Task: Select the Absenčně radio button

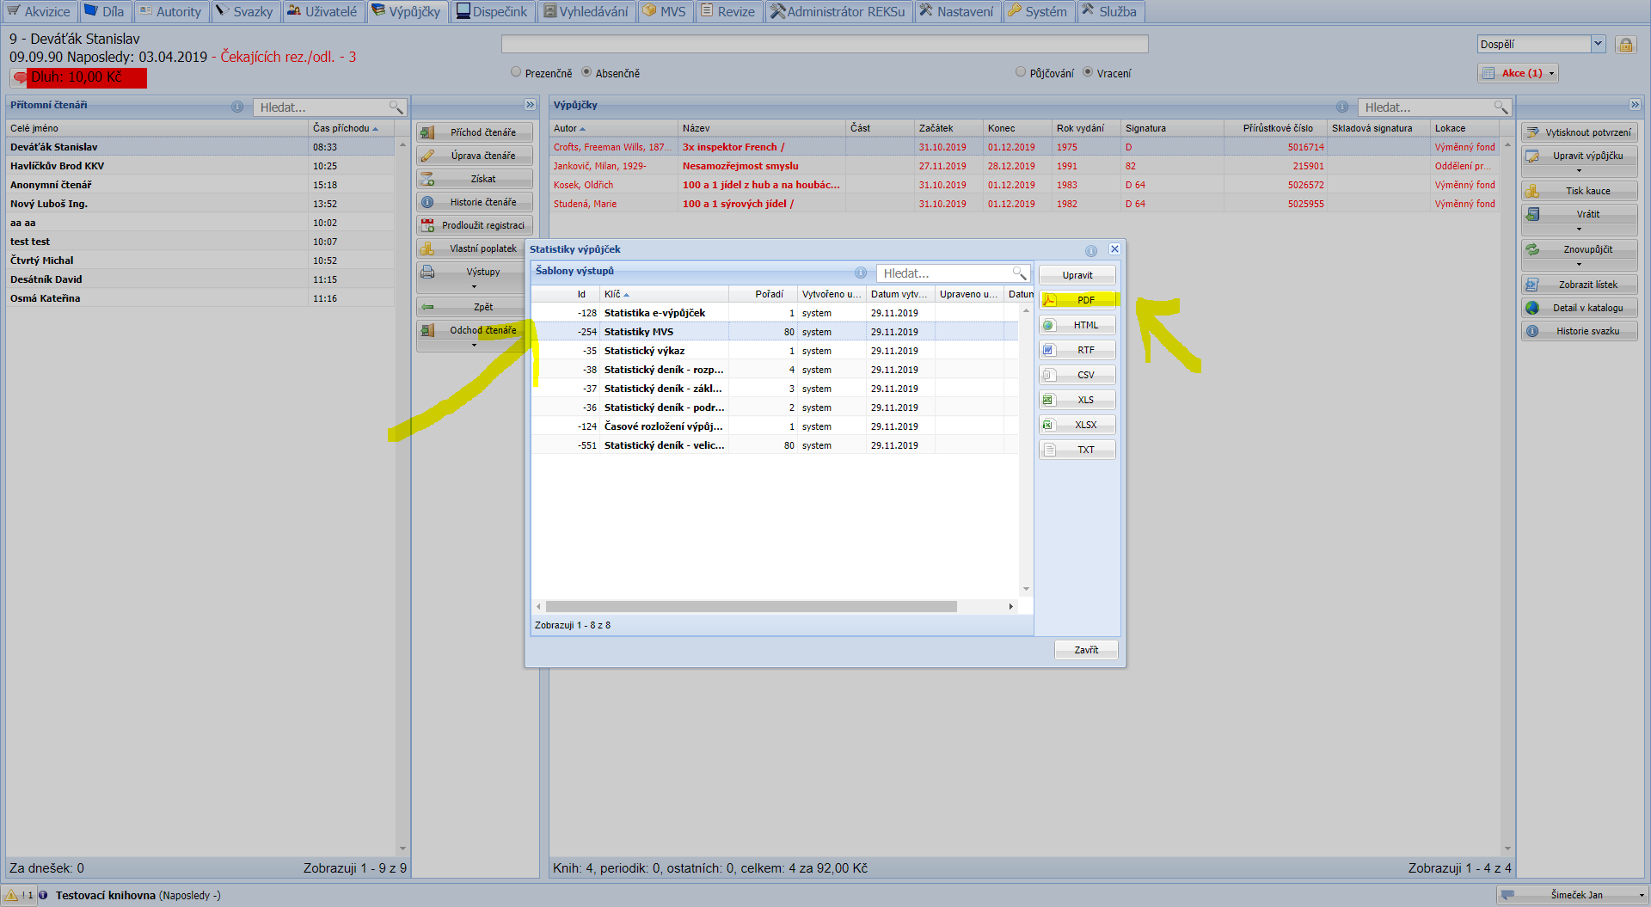Action: pos(586,72)
